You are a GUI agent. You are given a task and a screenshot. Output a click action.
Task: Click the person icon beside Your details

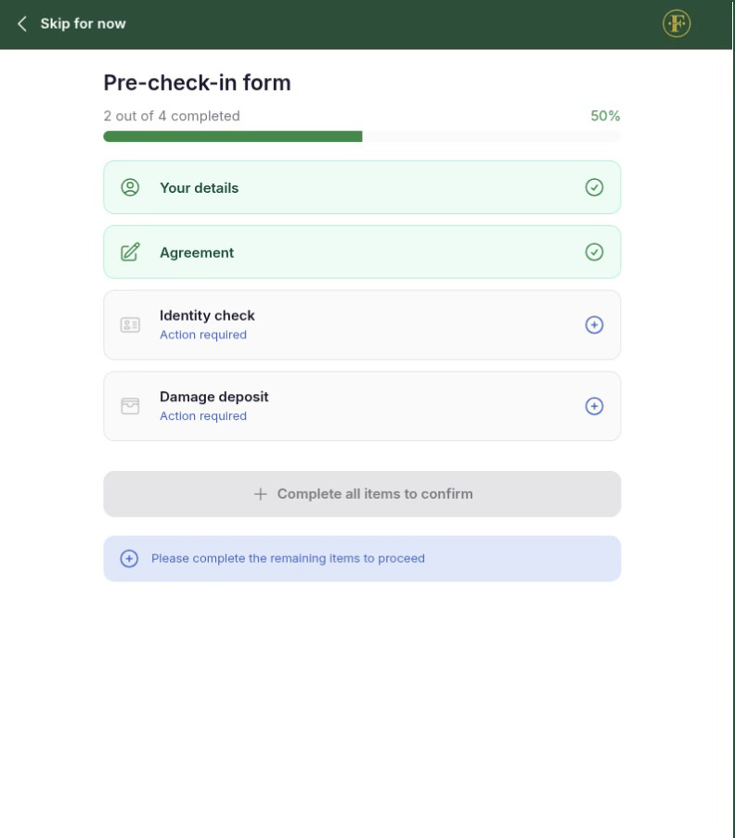(x=130, y=187)
